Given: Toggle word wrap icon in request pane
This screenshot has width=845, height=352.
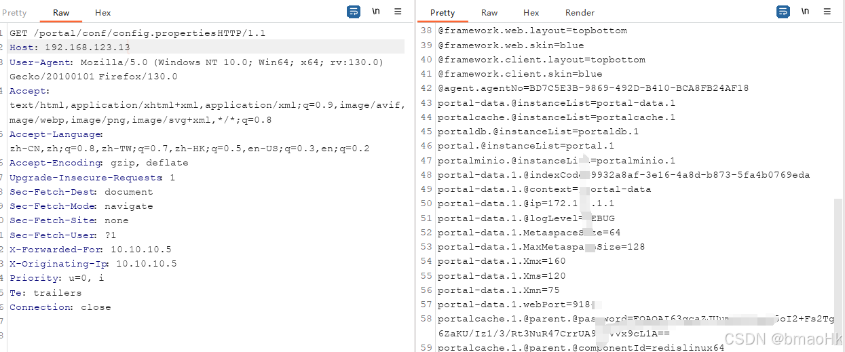Looking at the screenshot, I should tap(354, 12).
